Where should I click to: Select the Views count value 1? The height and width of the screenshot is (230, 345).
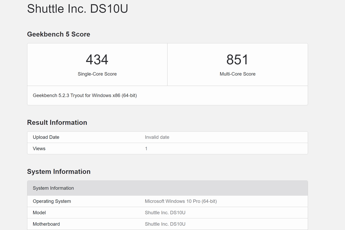tap(146, 149)
